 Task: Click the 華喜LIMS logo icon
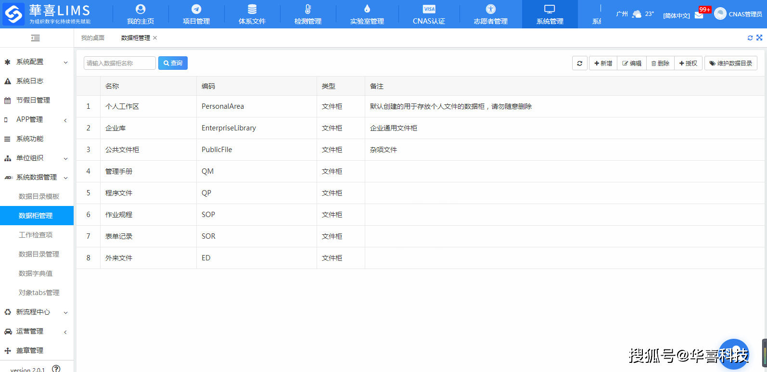pyautogui.click(x=13, y=14)
